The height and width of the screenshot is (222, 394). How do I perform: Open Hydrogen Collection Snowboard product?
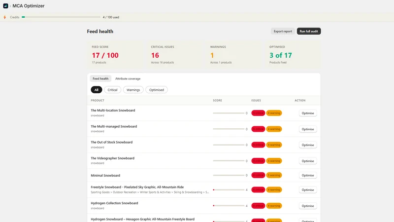click(x=114, y=203)
